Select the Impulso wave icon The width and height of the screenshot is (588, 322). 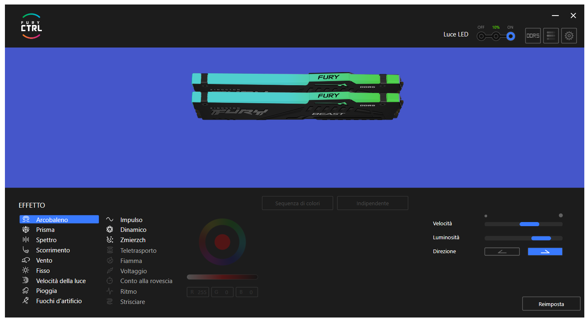(x=109, y=220)
